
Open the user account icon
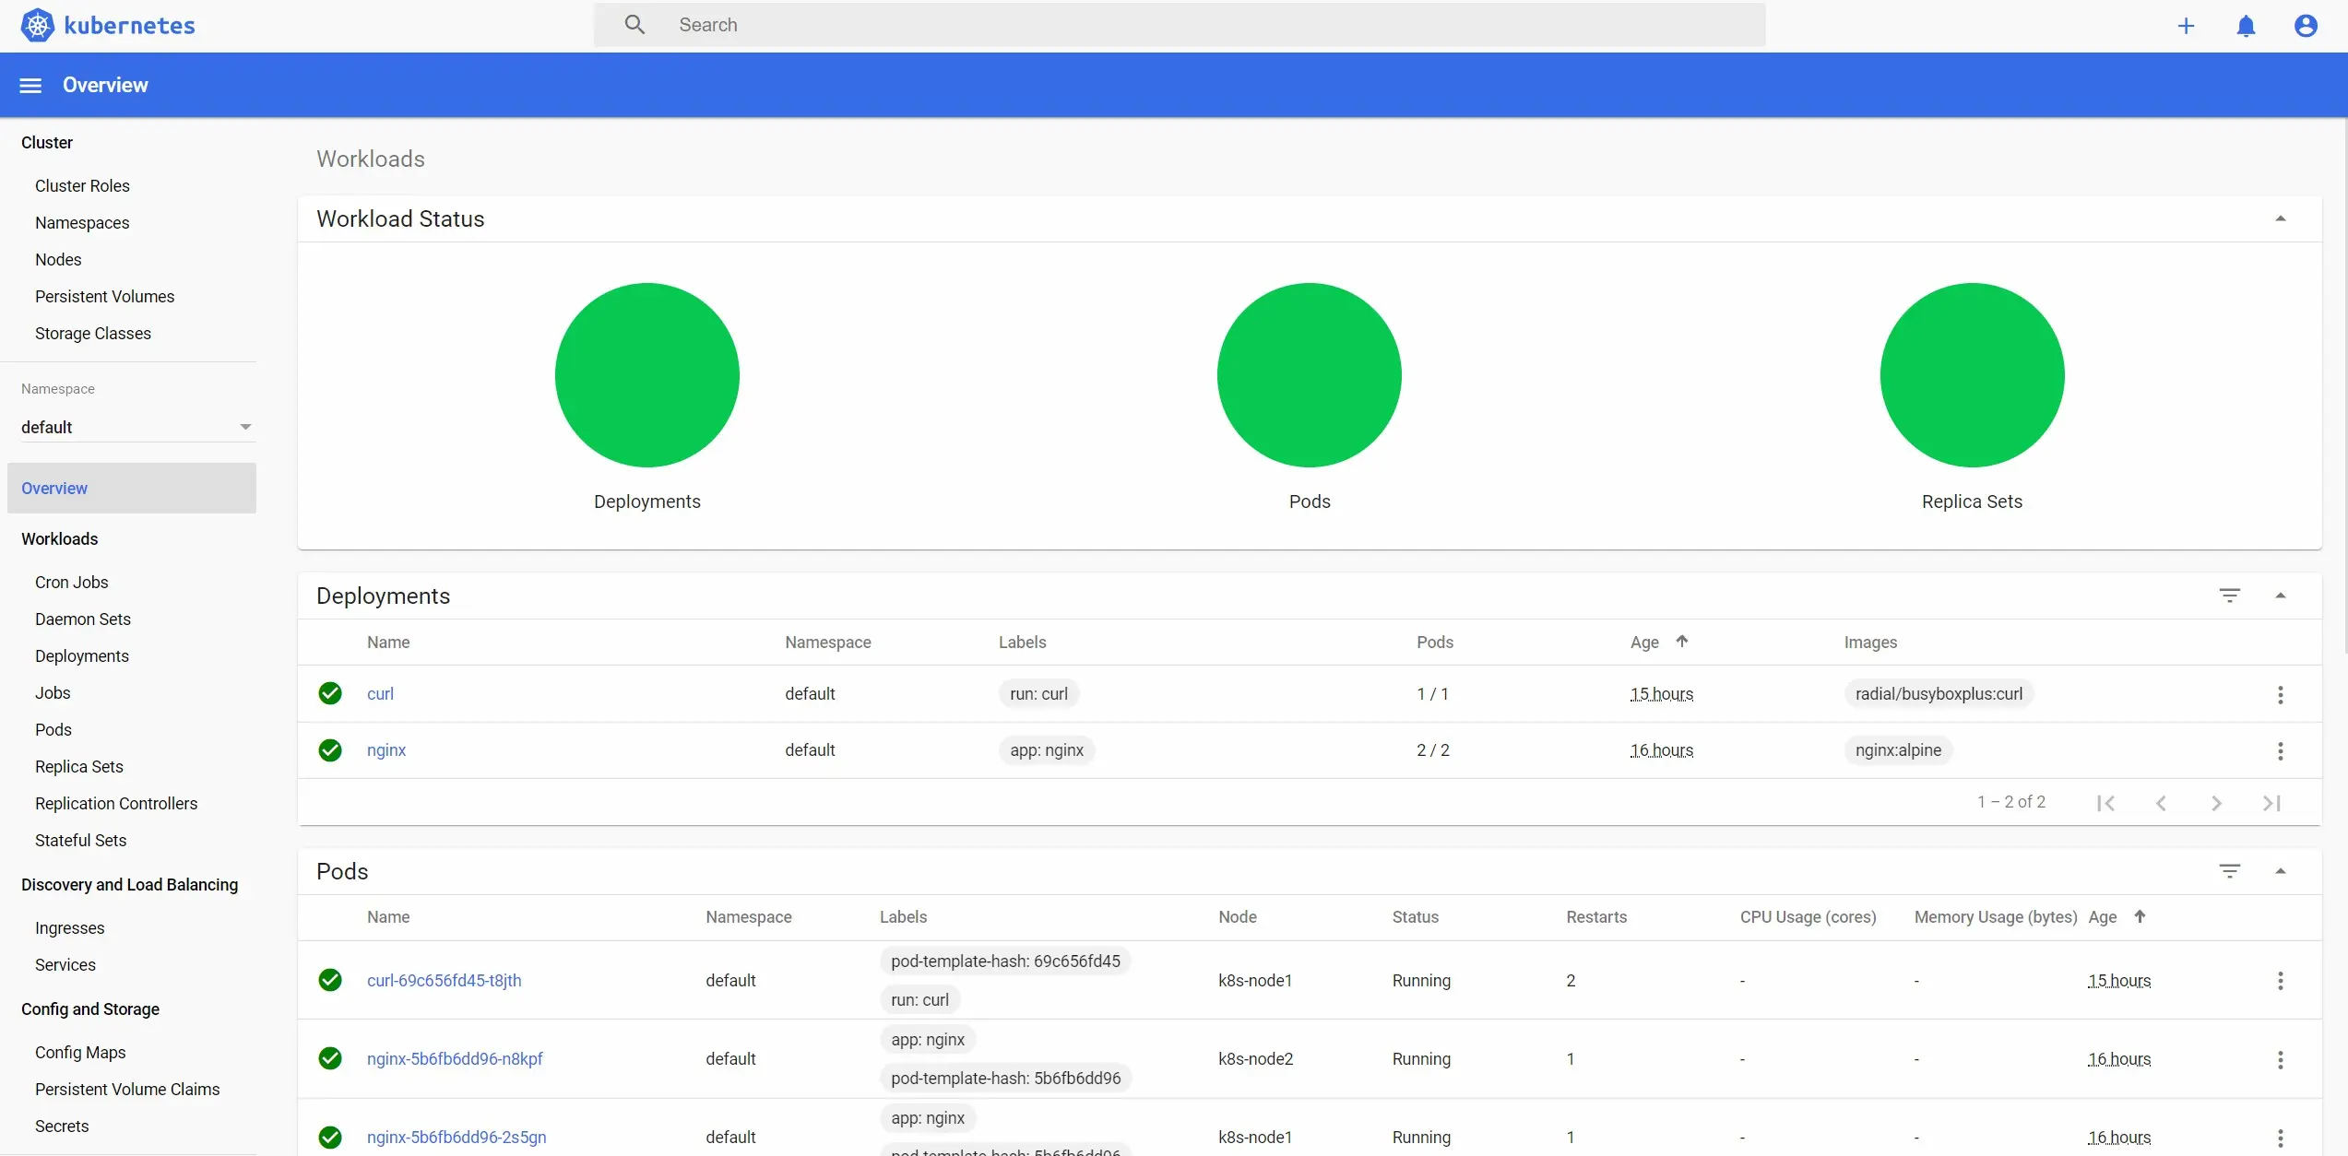(2306, 26)
